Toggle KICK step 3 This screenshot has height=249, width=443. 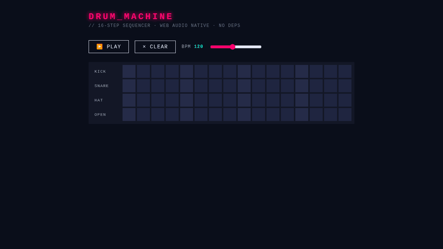click(x=158, y=71)
